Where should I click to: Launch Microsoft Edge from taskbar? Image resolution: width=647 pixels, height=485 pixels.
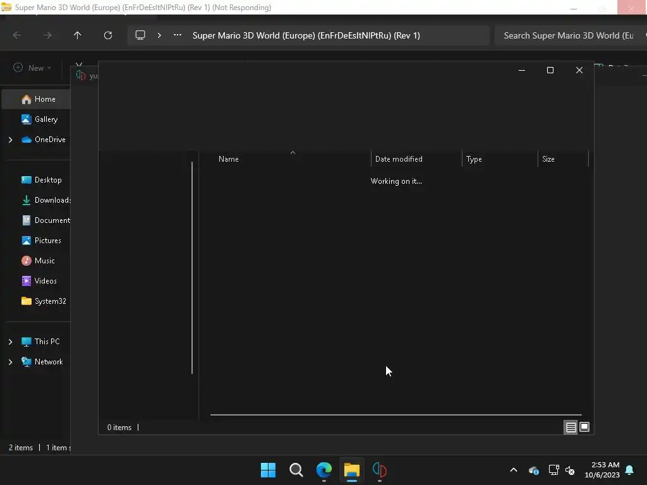point(324,470)
